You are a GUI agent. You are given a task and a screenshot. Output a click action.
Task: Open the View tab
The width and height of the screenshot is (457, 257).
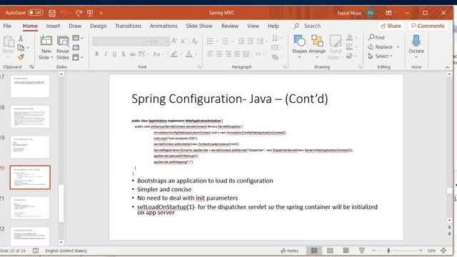click(x=253, y=26)
